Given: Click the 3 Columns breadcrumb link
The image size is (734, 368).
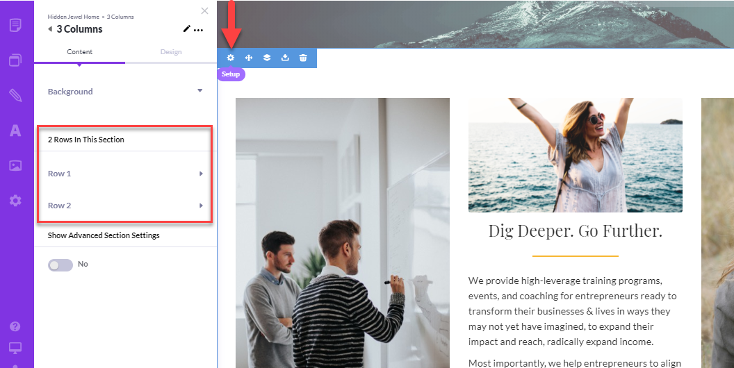Looking at the screenshot, I should point(120,17).
